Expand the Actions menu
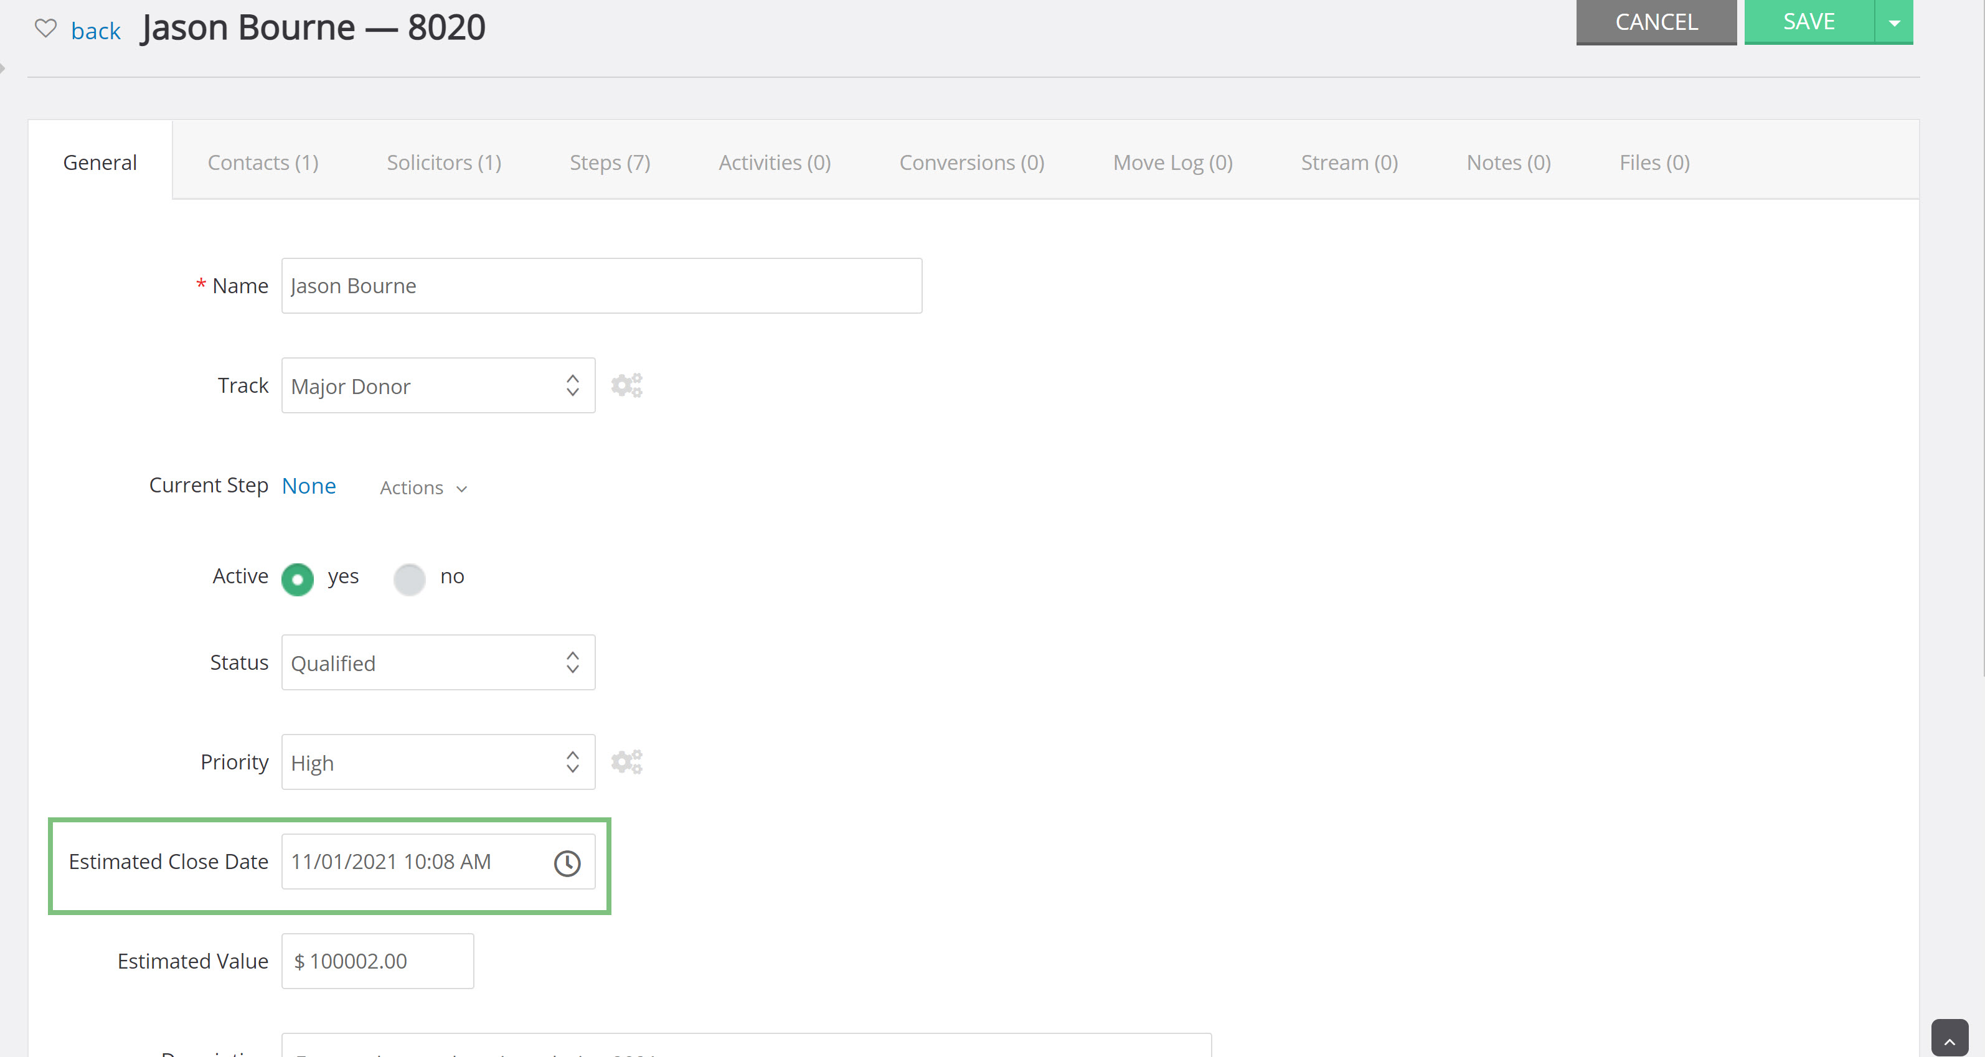The height and width of the screenshot is (1057, 1985). [x=423, y=487]
